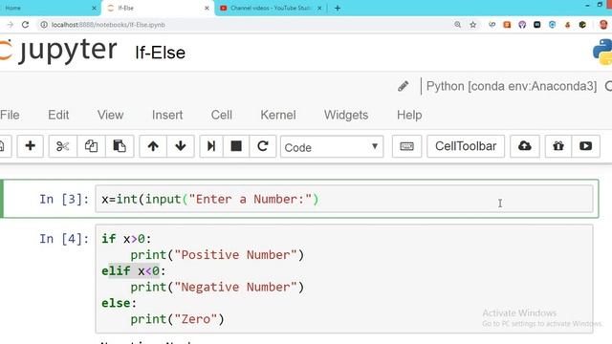
Task: Close the YouTube Studio browser tab
Action: click(319, 8)
